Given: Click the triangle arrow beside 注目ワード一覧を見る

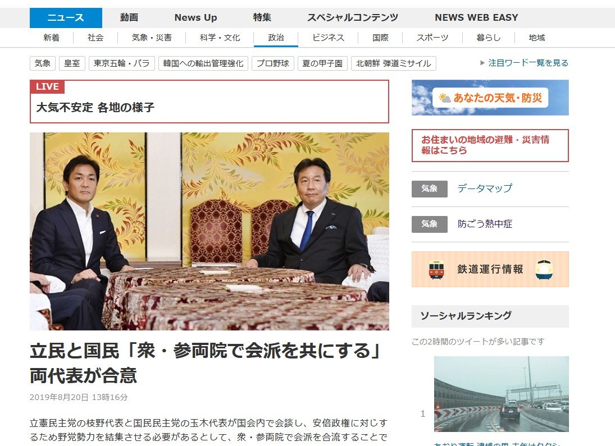Looking at the screenshot, I should click(x=482, y=63).
